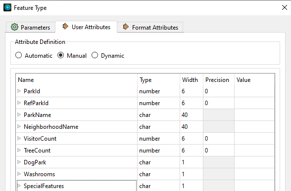Click the FME Feature Type window icon
The width and height of the screenshot is (291, 191).
[x=7, y=7]
